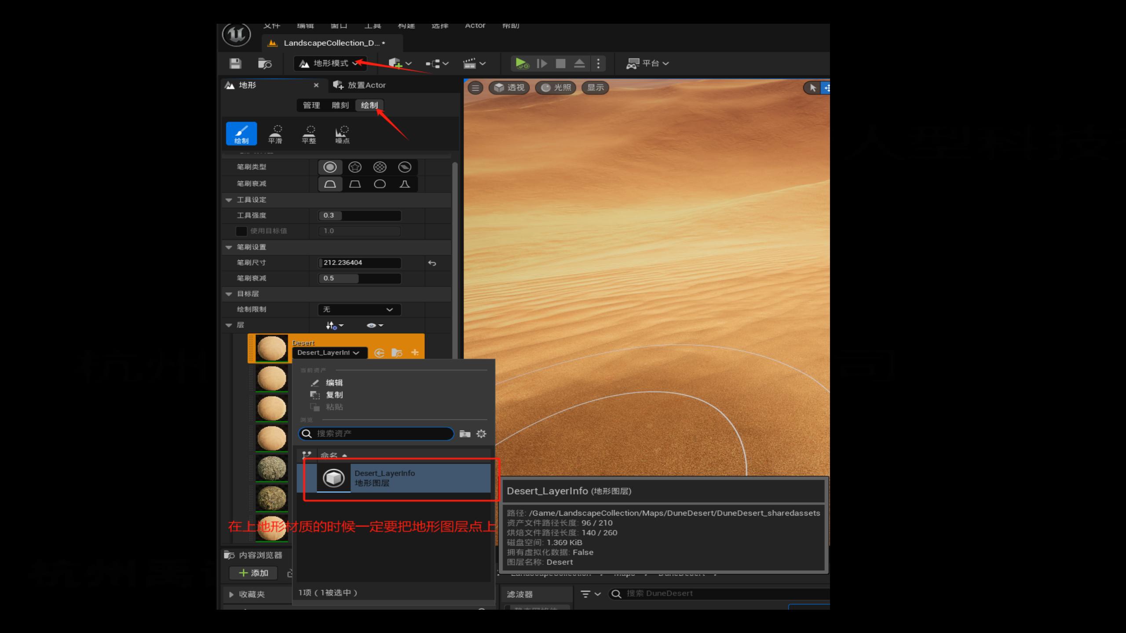Collapse the 工具设定 section
The image size is (1126, 633).
[229, 200]
